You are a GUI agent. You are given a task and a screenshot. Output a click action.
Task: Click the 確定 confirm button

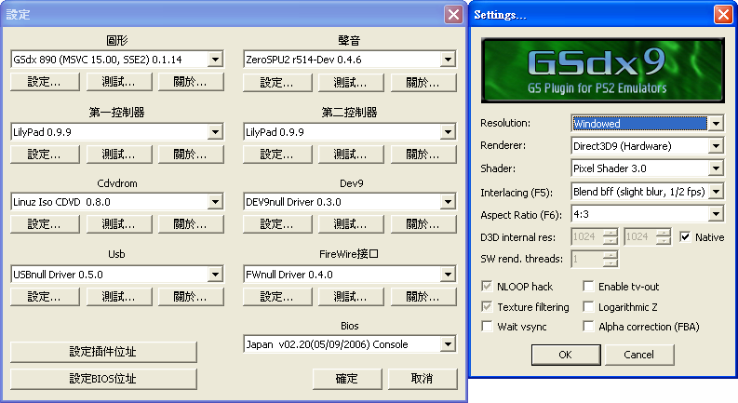coord(347,379)
